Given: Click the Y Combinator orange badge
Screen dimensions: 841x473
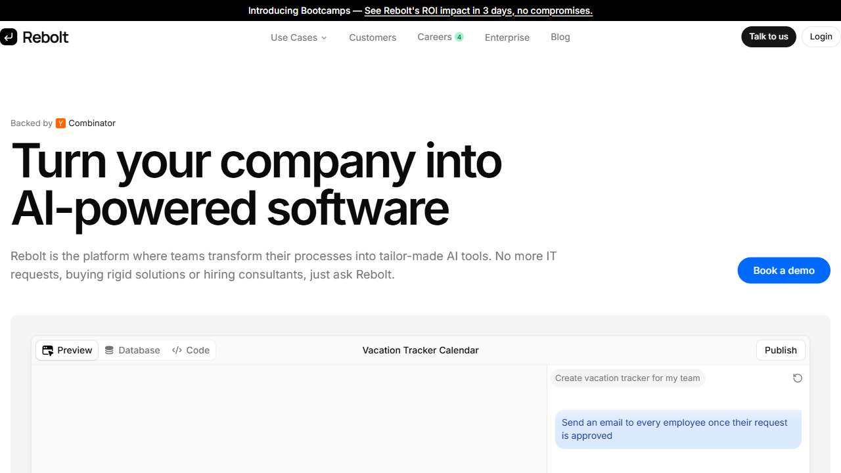Looking at the screenshot, I should 60,123.
